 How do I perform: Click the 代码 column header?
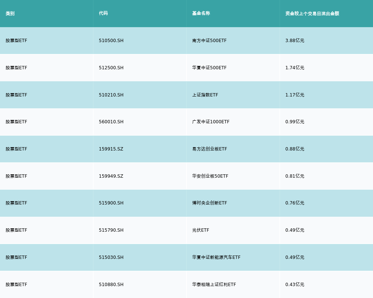coord(103,13)
